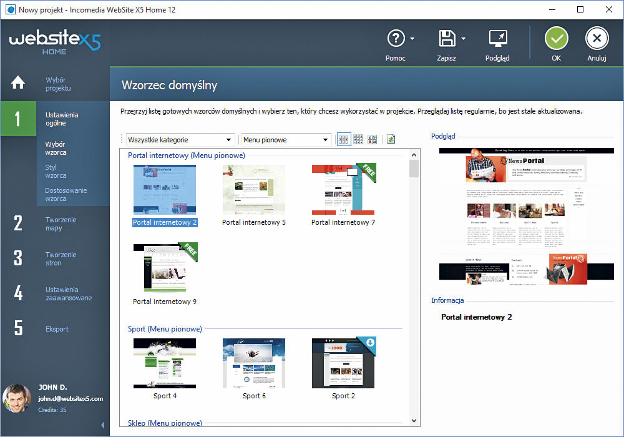
Task: Toggle the colored thumbnails view mode
Action: [x=373, y=140]
